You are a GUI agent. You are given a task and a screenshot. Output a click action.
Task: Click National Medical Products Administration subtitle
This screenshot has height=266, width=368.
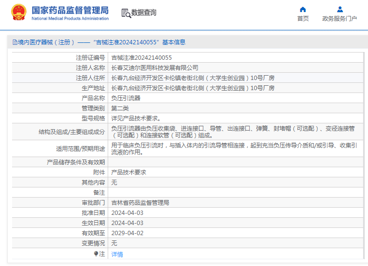coord(70,18)
